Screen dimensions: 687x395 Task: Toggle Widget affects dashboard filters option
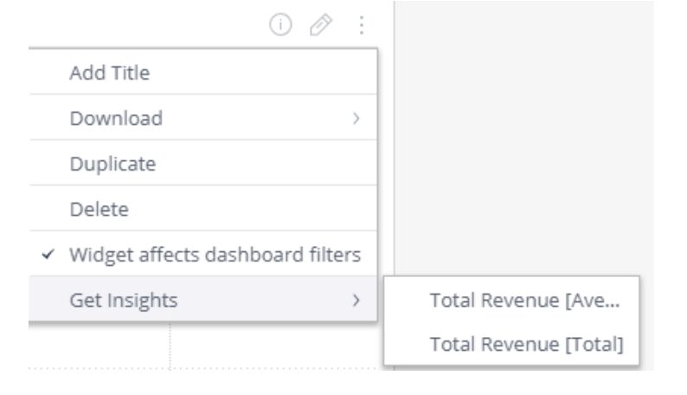[202, 254]
